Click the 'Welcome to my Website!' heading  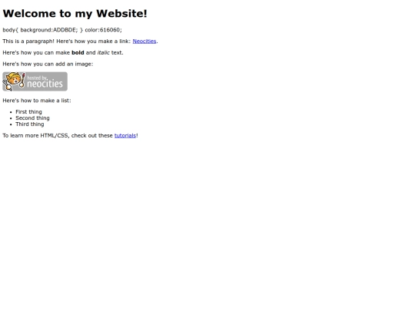(x=75, y=14)
